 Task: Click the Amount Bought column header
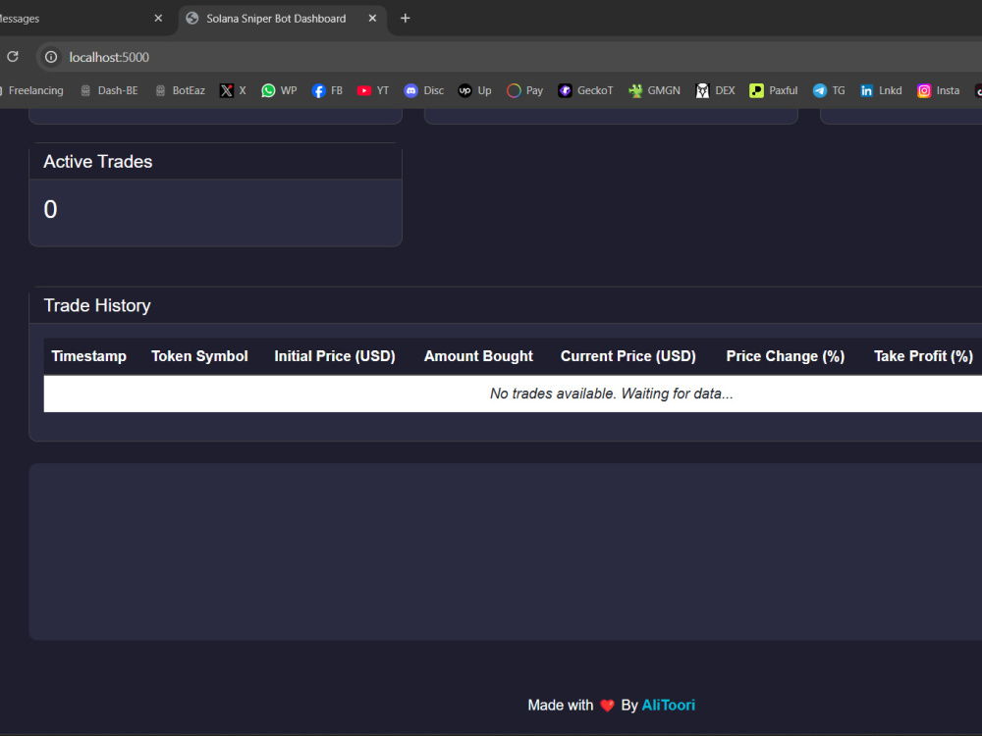tap(478, 356)
